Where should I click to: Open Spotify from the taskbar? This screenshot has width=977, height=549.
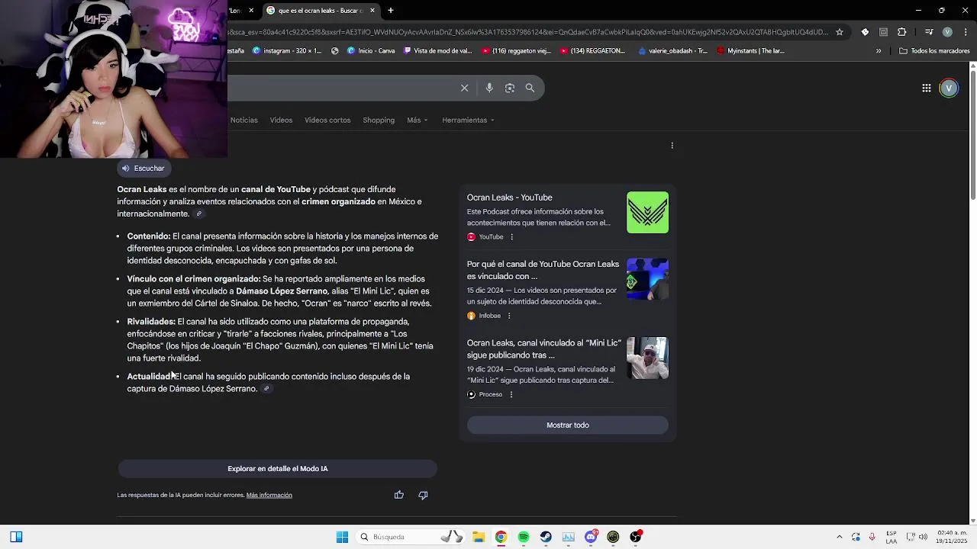524,537
